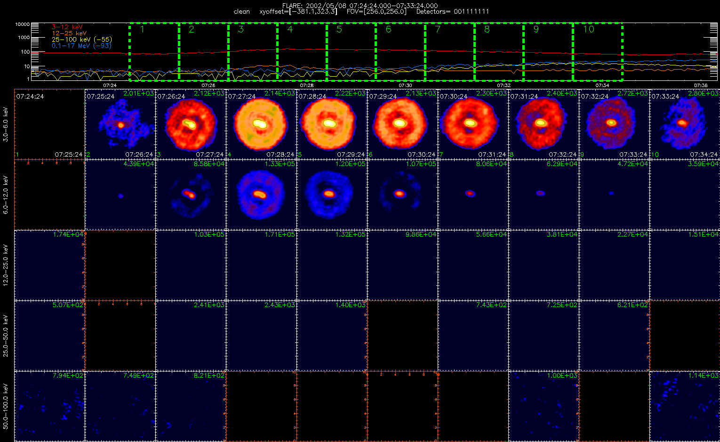Choose time interval box 7 on light curve

coord(450,52)
